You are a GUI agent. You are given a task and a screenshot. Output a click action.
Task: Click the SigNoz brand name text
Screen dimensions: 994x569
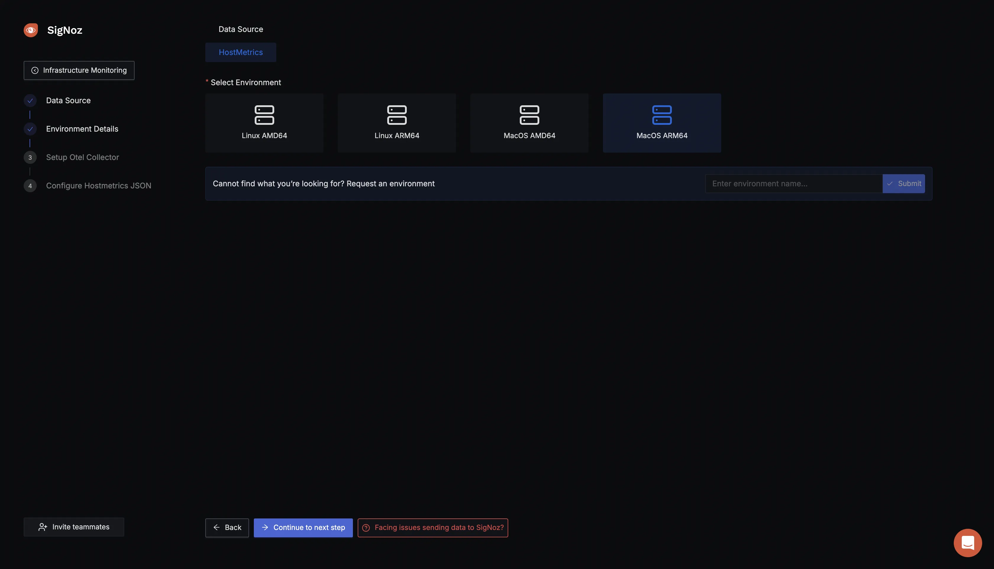[x=64, y=30]
